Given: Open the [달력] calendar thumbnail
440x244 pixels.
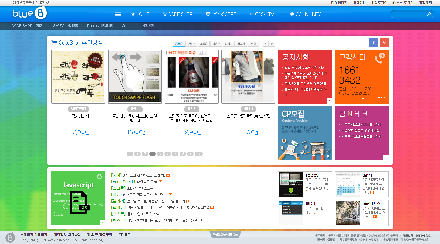Looking at the screenshot, I should (x=348, y=184).
